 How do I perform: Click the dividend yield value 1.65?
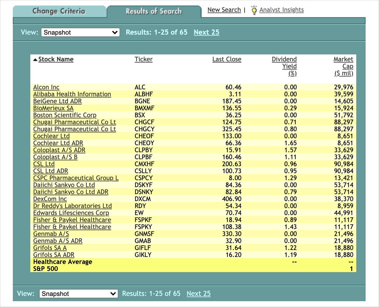click(290, 143)
